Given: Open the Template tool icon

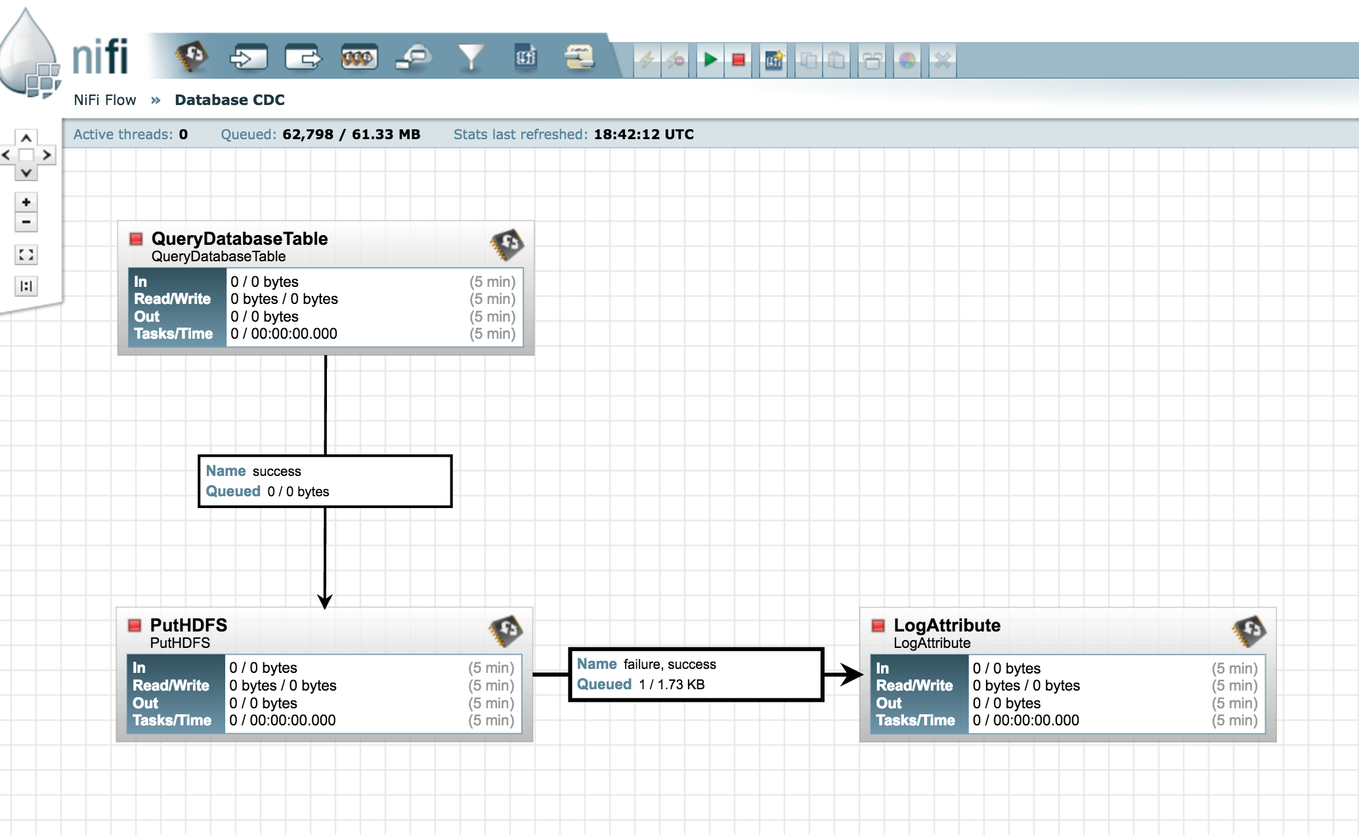Looking at the screenshot, I should coord(525,58).
